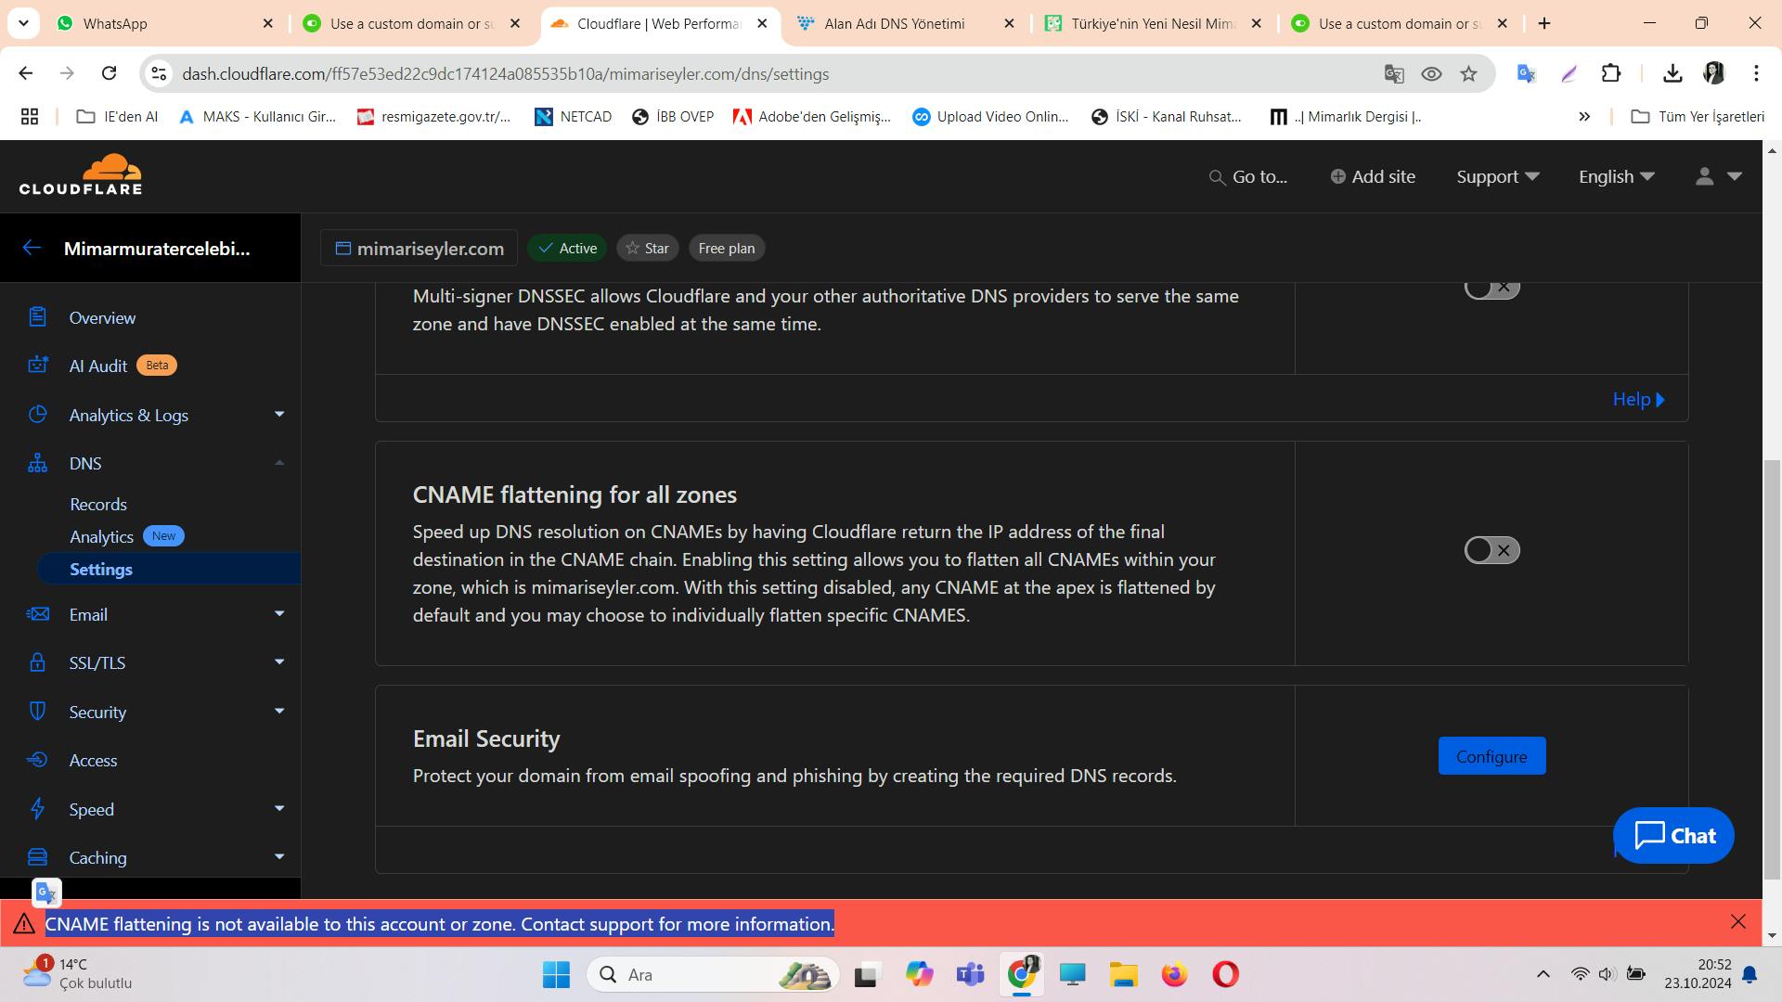This screenshot has height=1002, width=1782.
Task: Dismiss the red error banner
Action: coord(1737,921)
